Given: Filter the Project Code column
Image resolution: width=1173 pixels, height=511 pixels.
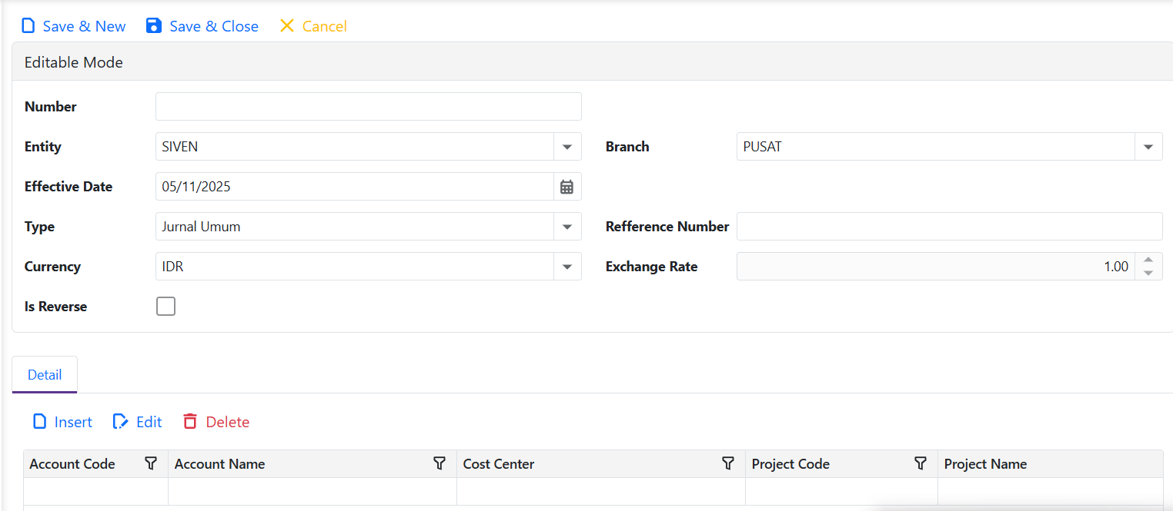Looking at the screenshot, I should click(x=921, y=463).
